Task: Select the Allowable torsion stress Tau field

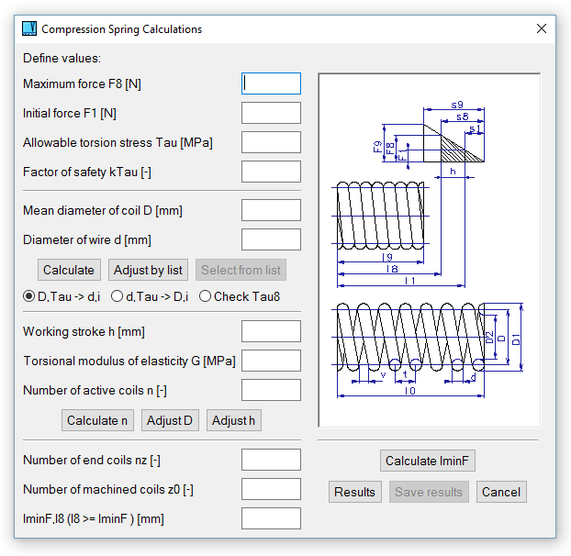Action: pyautogui.click(x=271, y=142)
